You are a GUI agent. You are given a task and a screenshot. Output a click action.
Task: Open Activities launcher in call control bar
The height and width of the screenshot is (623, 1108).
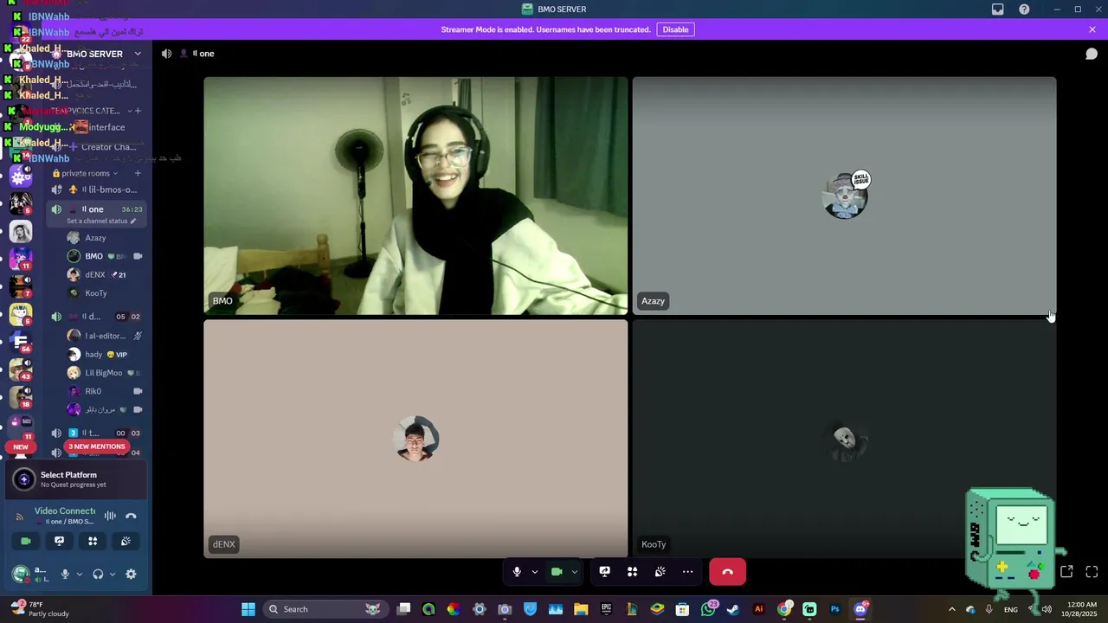(x=633, y=572)
